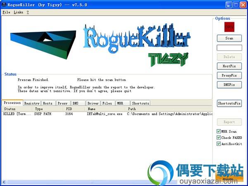This screenshot has height=186, width=248.
Task: Switch to the Registry tab
Action: (x=32, y=103)
